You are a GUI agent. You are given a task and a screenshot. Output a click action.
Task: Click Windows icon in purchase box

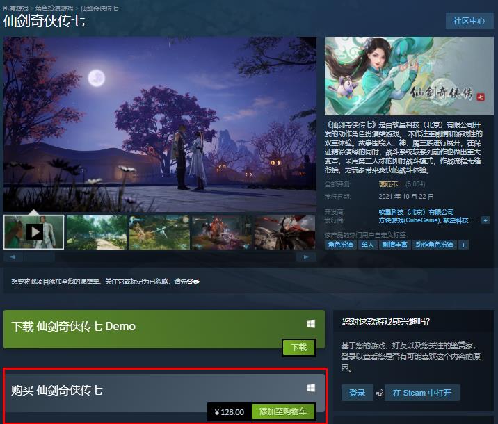pos(311,388)
